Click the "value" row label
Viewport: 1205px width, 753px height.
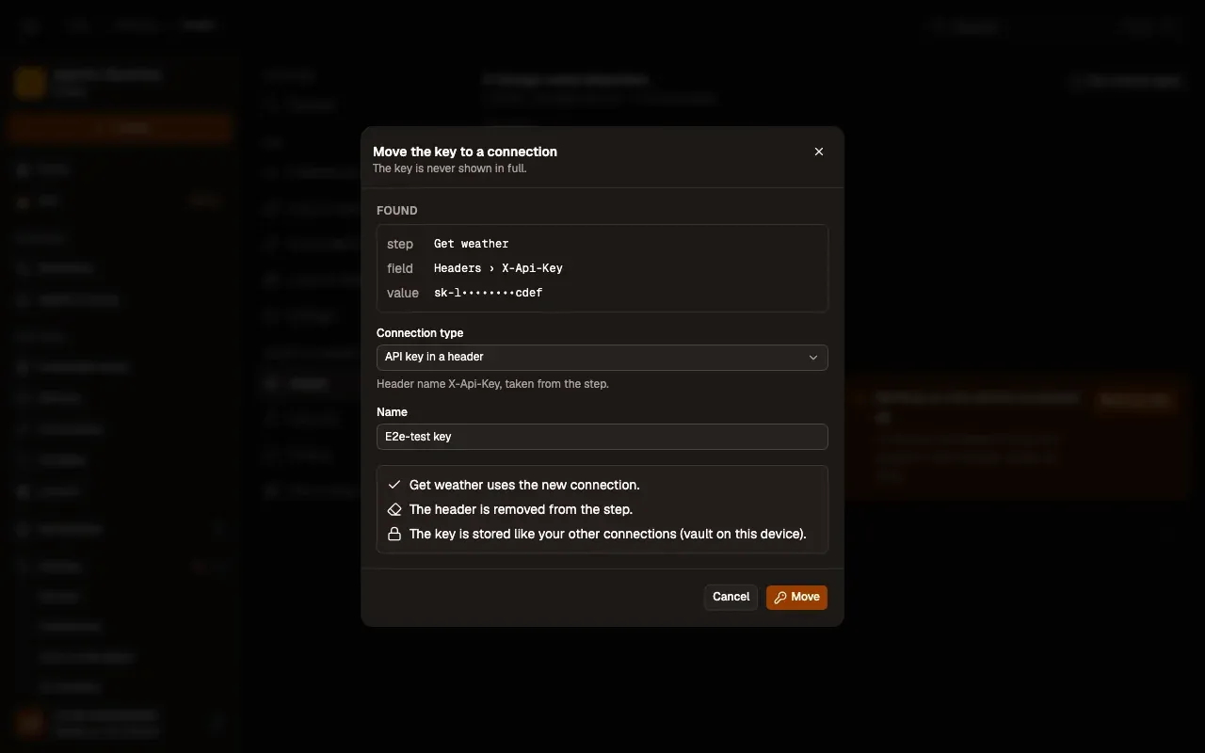click(403, 293)
